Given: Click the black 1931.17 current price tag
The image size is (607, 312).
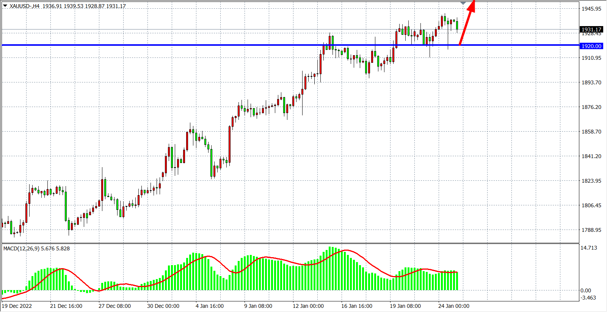Looking at the screenshot, I should [591, 29].
